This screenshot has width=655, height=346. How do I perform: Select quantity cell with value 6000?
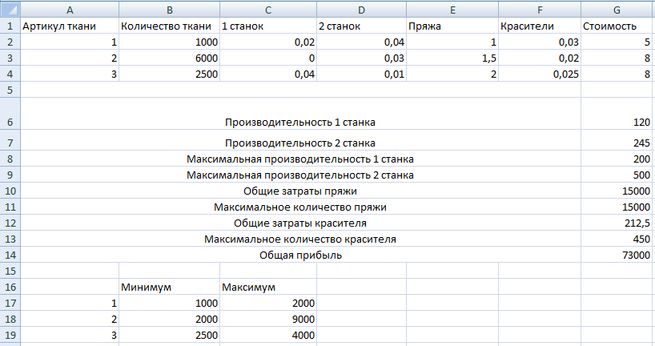pos(170,58)
